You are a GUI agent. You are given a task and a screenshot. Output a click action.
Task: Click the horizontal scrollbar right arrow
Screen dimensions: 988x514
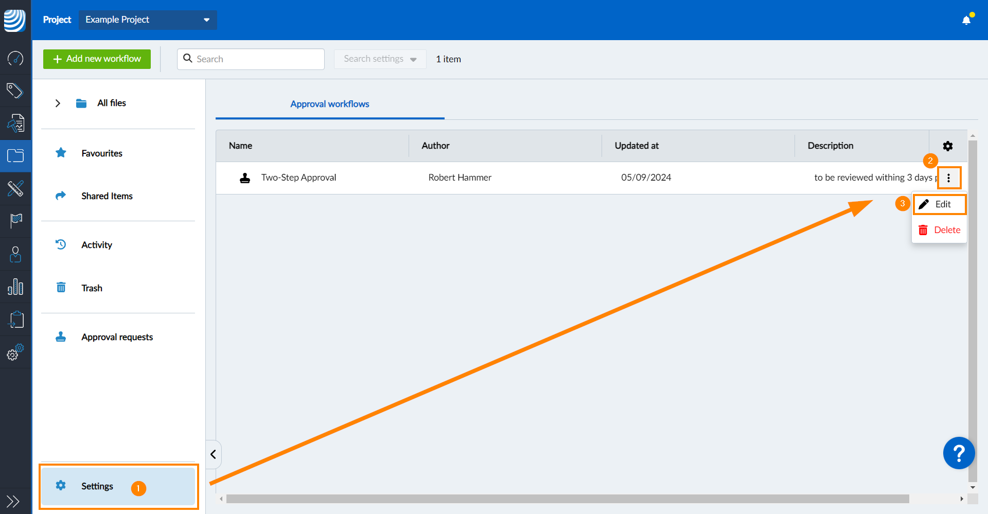pos(962,499)
